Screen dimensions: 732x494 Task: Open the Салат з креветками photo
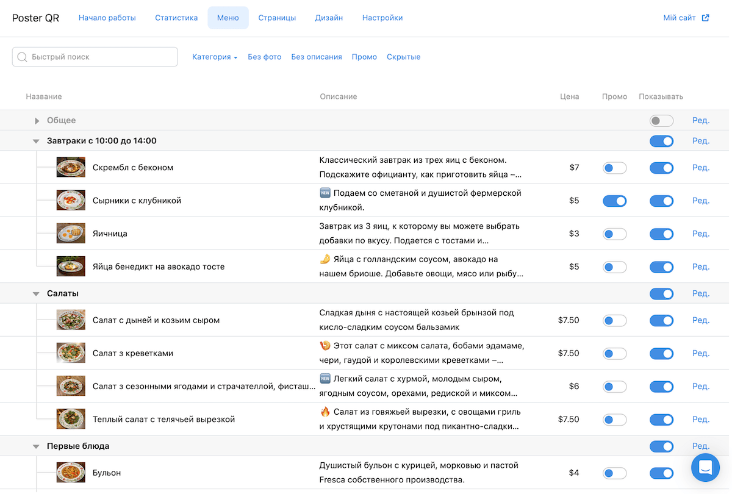coord(71,353)
